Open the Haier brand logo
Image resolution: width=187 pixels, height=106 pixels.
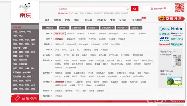click(x=177, y=29)
